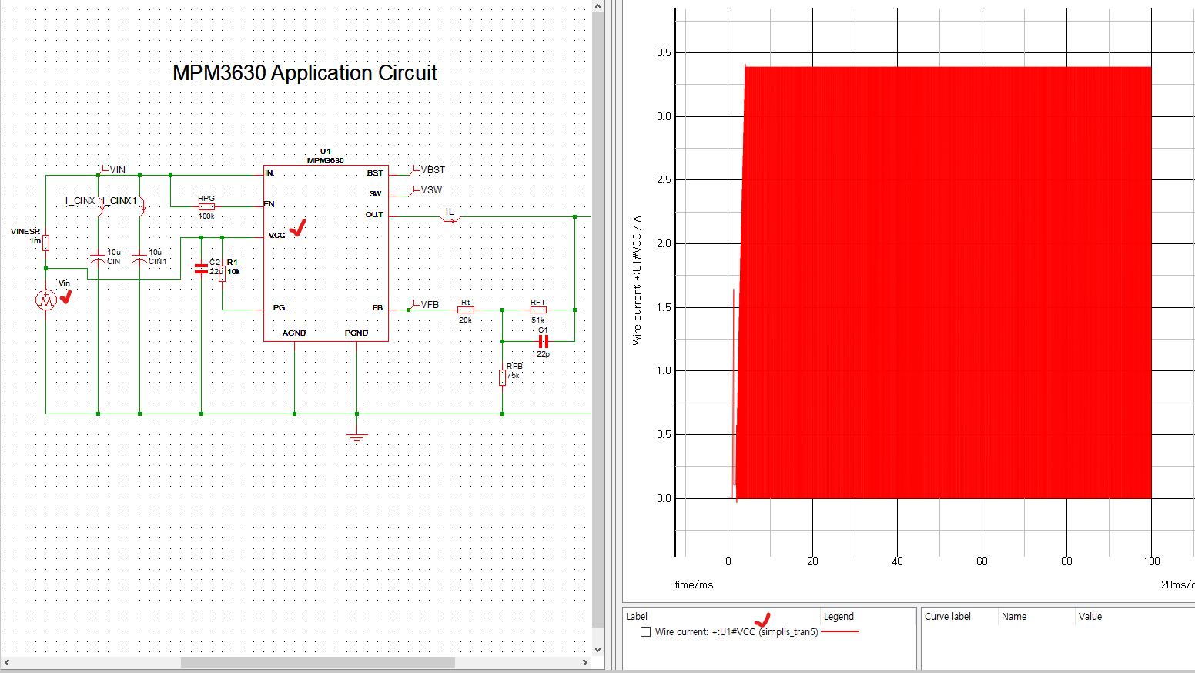
Task: Click the red legend line sample
Action: point(840,631)
